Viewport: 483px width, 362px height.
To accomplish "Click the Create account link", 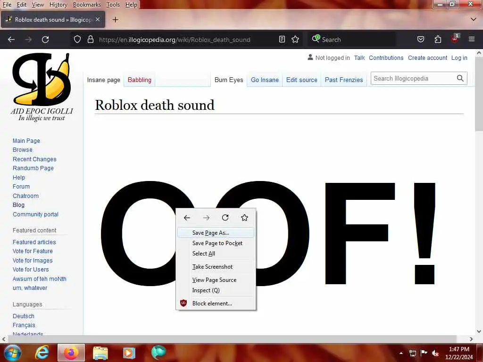I will [427, 58].
